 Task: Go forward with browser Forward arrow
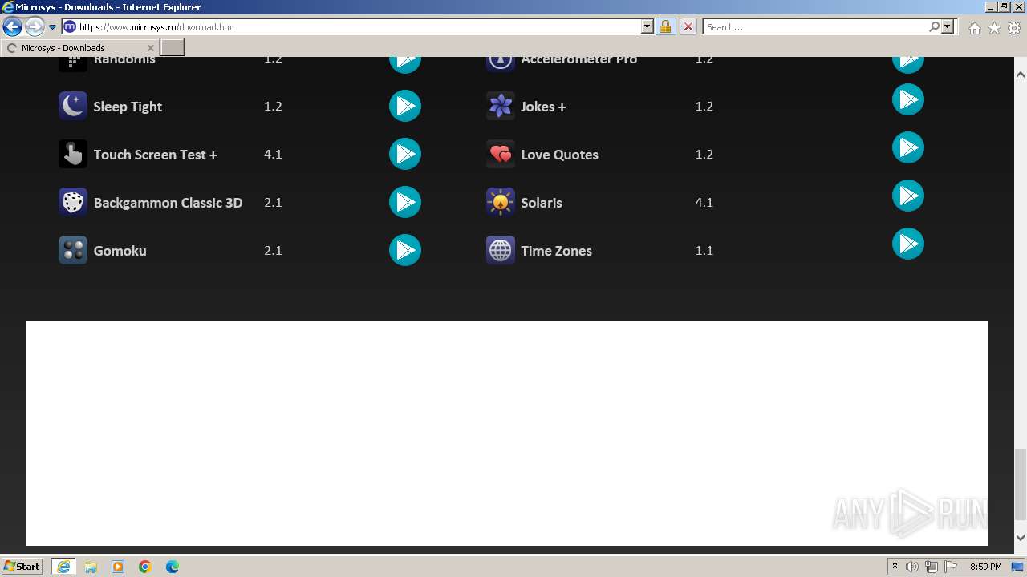click(x=35, y=26)
